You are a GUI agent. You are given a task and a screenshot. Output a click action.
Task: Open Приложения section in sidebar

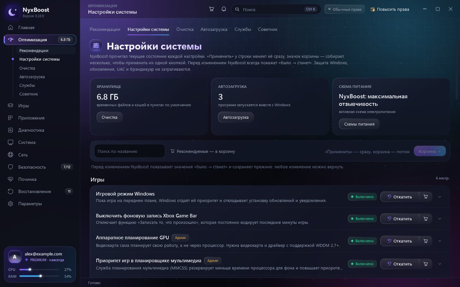[40, 118]
